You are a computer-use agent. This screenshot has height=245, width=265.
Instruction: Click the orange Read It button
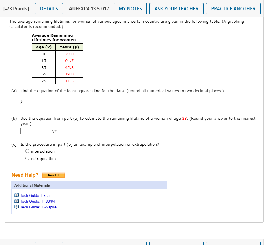click(x=53, y=175)
